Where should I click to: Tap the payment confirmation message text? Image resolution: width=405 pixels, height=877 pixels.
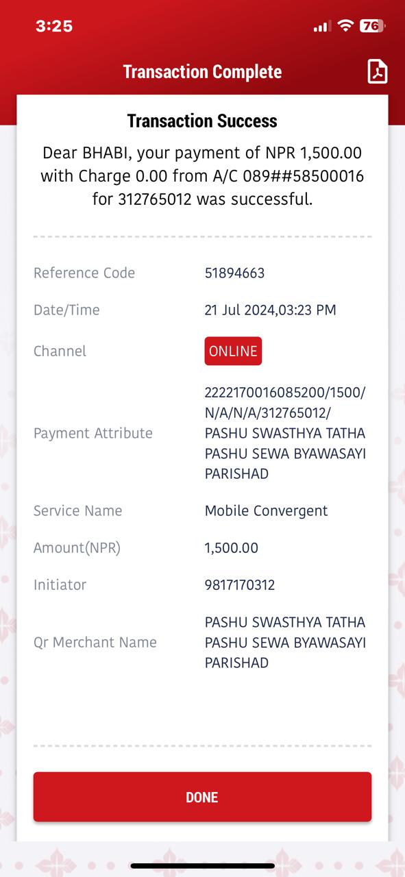point(202,176)
